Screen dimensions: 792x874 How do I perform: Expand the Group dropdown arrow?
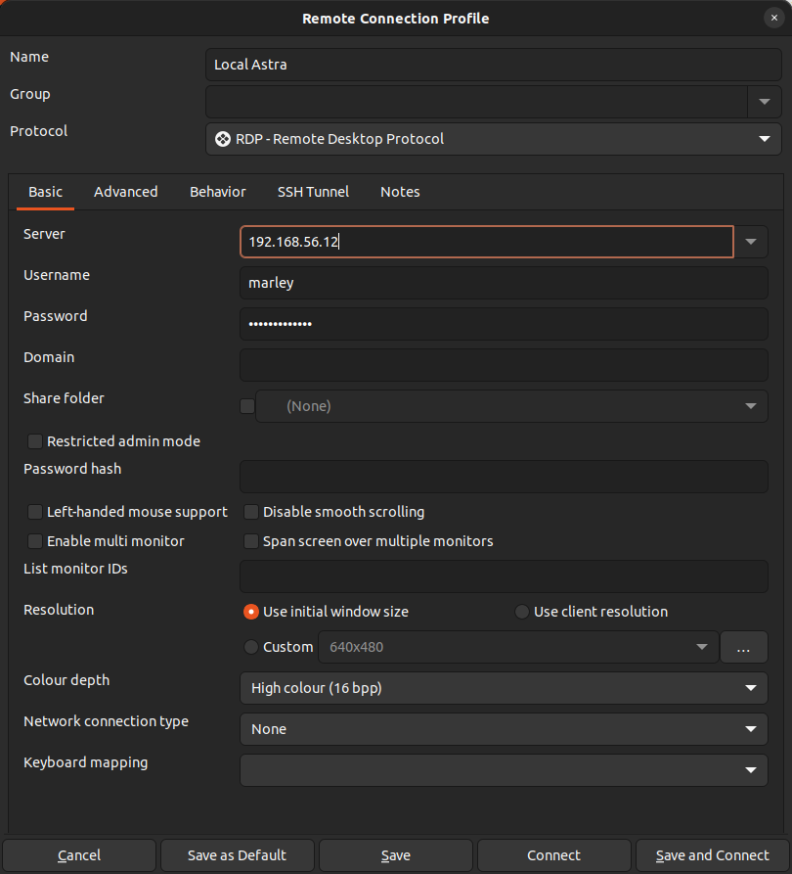pyautogui.click(x=764, y=102)
